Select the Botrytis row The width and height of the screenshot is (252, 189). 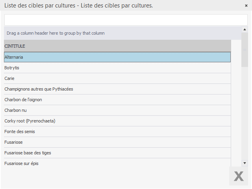pyautogui.click(x=117, y=68)
